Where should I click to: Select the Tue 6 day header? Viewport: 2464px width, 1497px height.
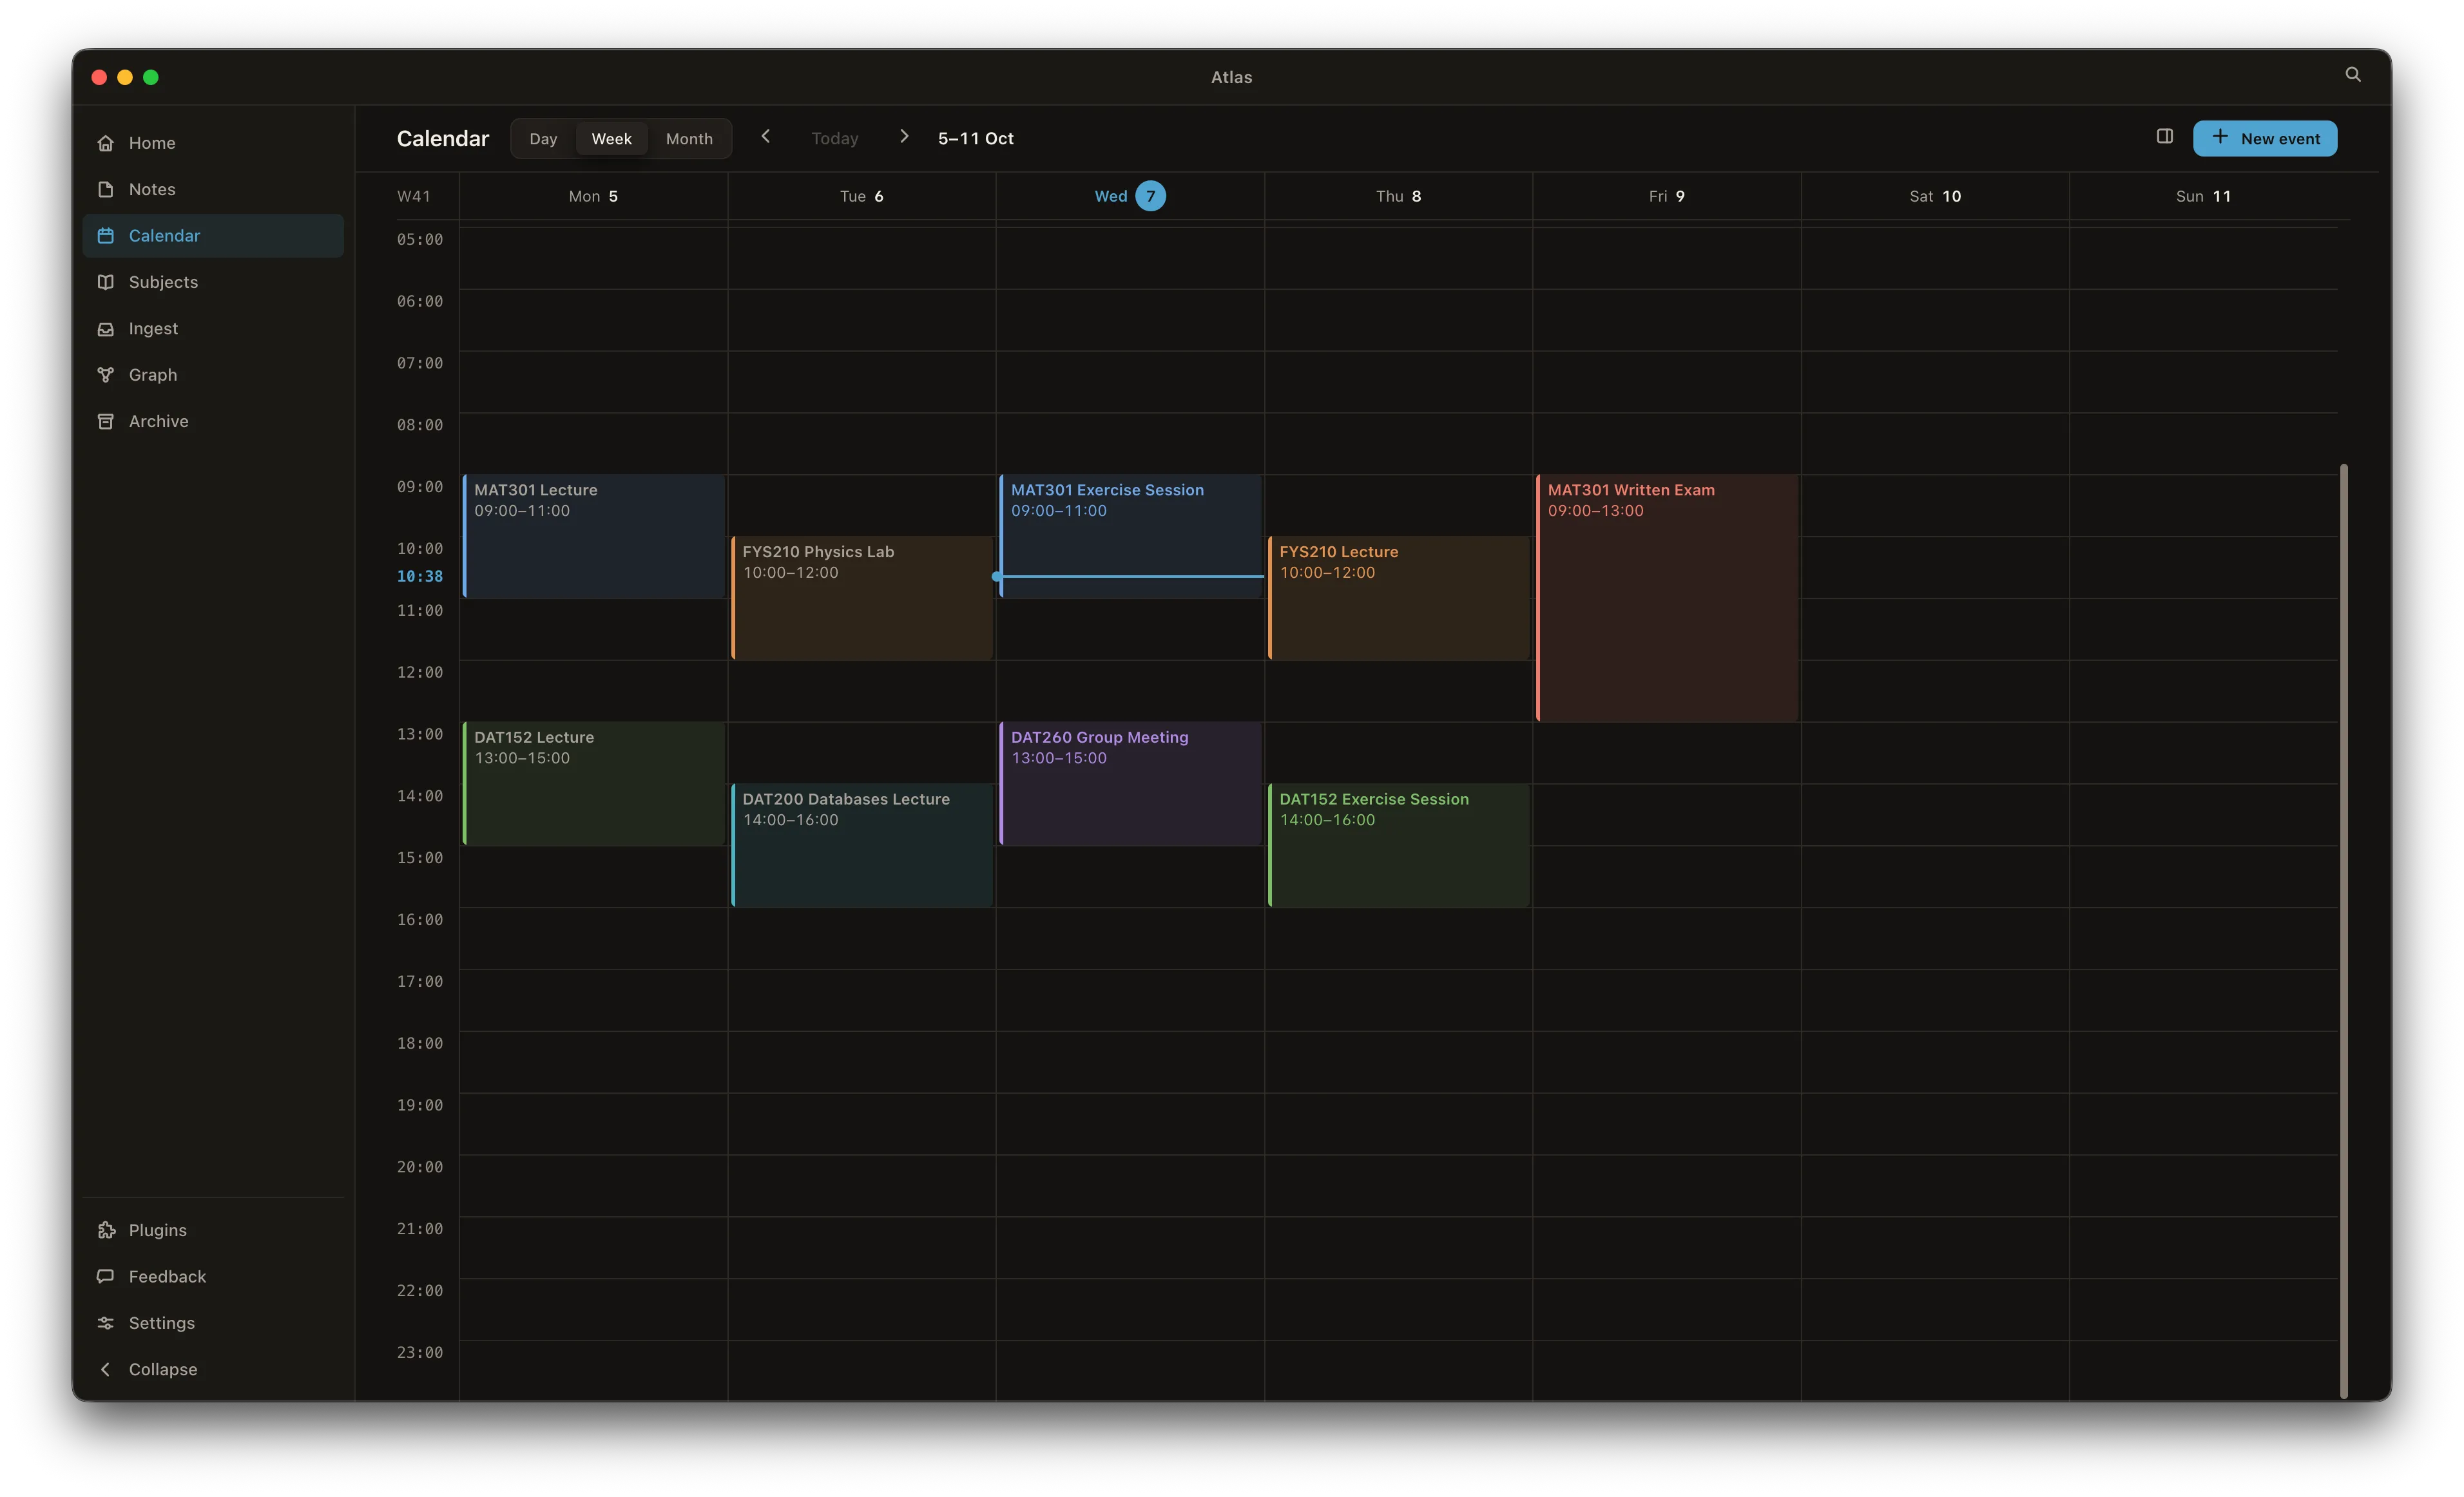(861, 196)
